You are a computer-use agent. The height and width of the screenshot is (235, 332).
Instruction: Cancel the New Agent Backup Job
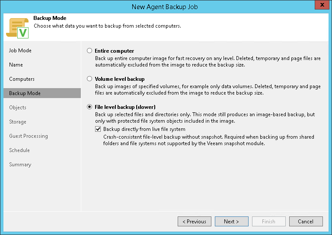click(x=306, y=221)
